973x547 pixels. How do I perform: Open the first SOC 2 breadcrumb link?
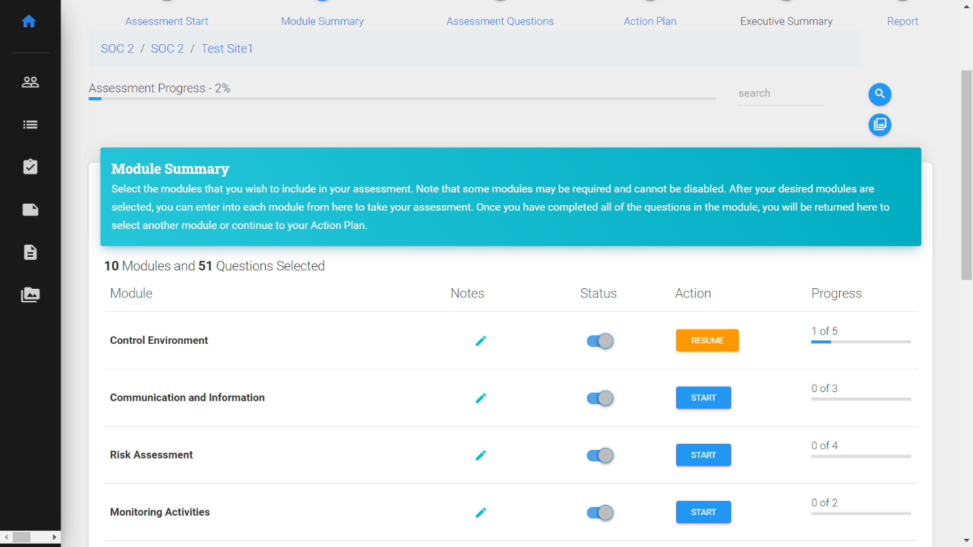[118, 49]
